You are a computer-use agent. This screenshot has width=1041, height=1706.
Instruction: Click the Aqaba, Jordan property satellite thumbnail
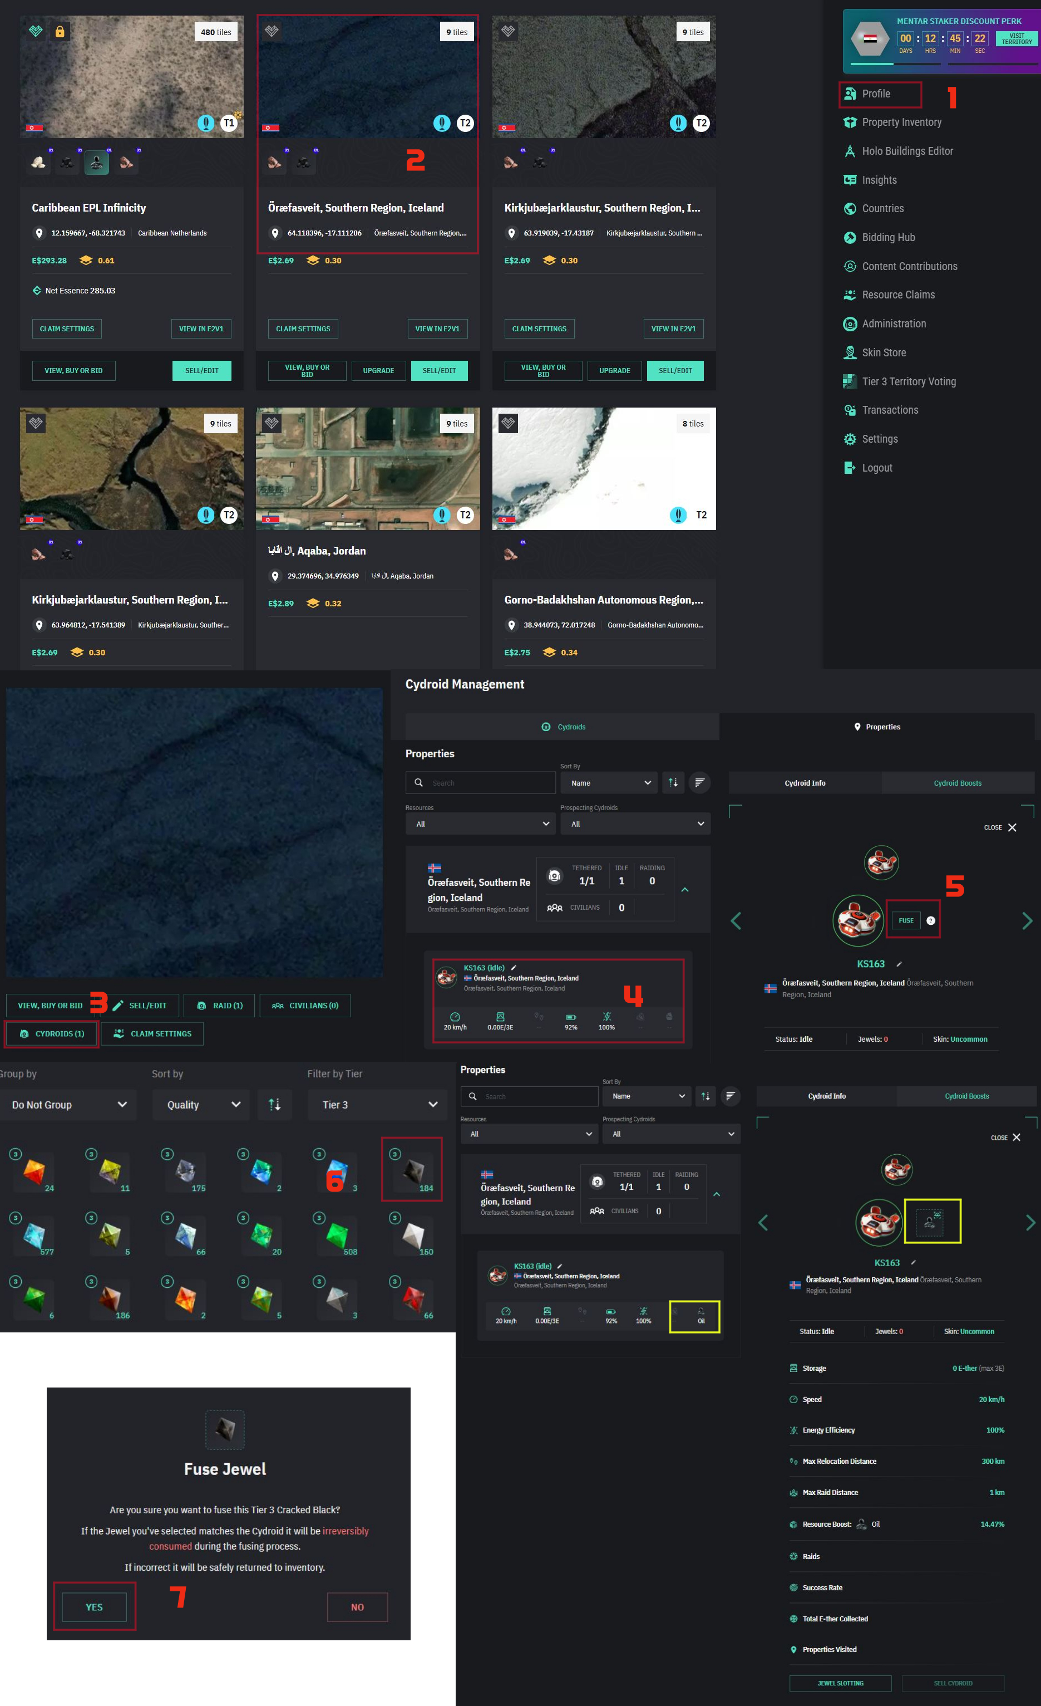pyautogui.click(x=368, y=469)
